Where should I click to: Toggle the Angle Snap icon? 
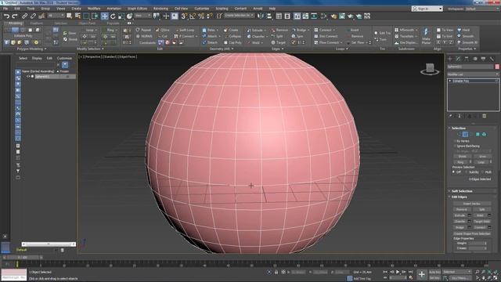(x=193, y=16)
